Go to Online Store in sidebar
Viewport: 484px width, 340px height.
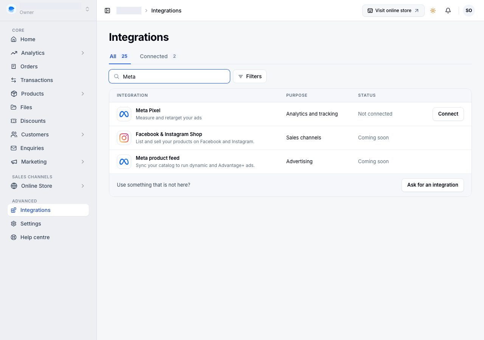pyautogui.click(x=48, y=186)
